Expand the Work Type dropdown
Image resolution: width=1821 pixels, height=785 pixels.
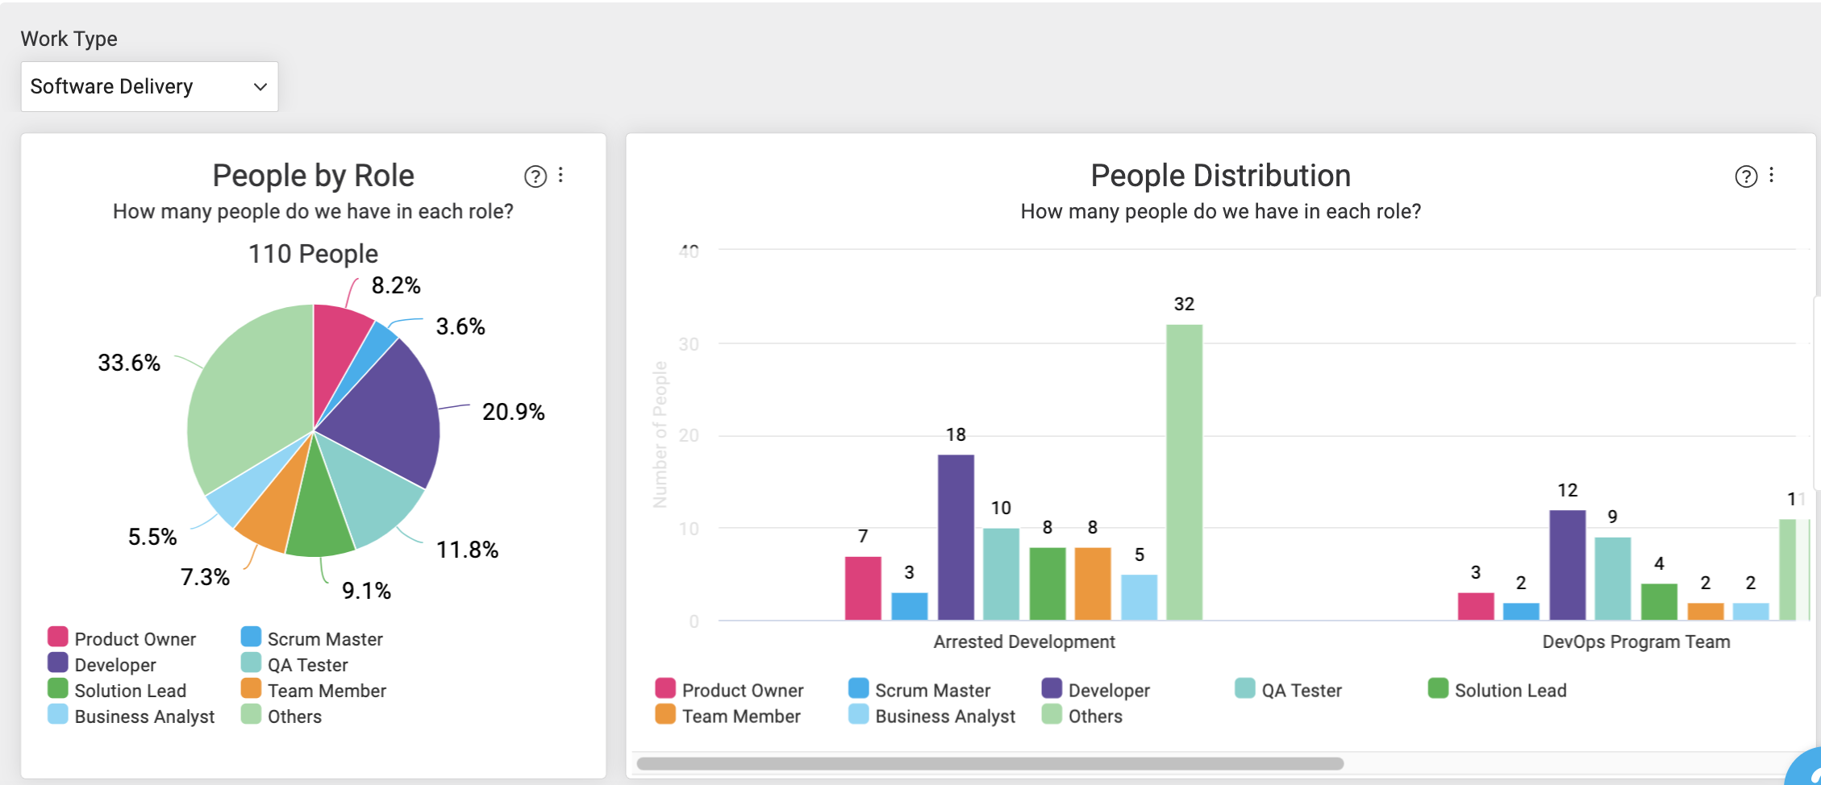(149, 86)
